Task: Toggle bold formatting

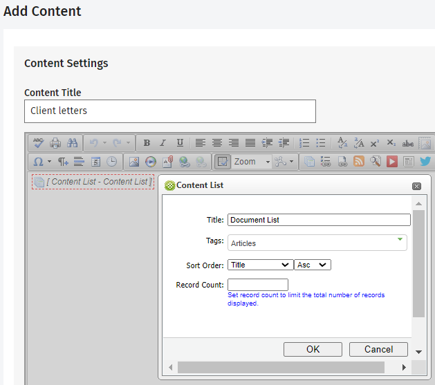Action: [x=147, y=143]
